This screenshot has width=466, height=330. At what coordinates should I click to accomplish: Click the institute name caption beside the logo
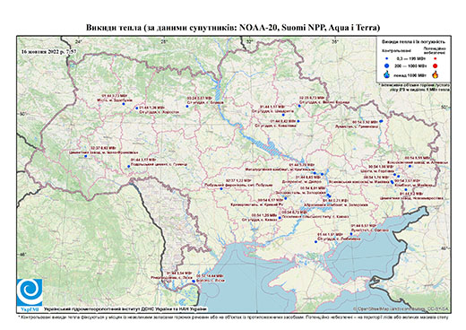[x=125, y=308]
